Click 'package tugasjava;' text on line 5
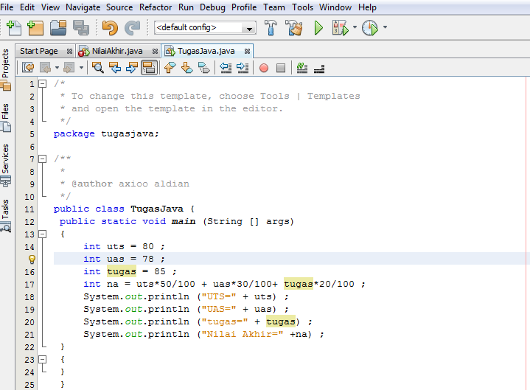 click(x=106, y=134)
